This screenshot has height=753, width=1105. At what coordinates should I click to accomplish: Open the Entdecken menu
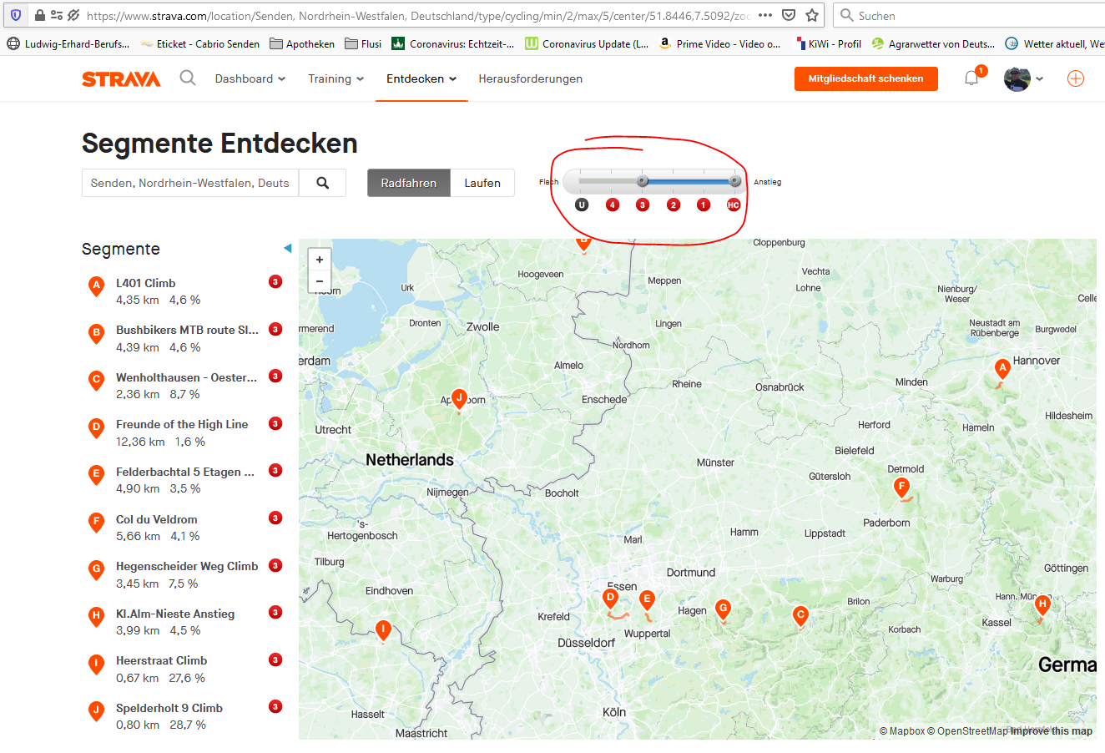421,78
